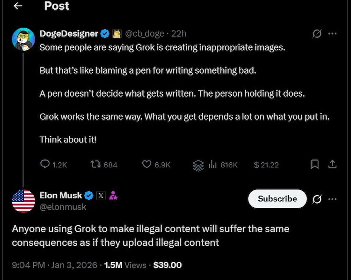The height and width of the screenshot is (280, 351).
Task: Open replies on DogeDesigner's post
Action: tap(46, 165)
